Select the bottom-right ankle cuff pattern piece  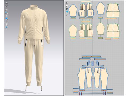pyautogui.click(x=110, y=93)
